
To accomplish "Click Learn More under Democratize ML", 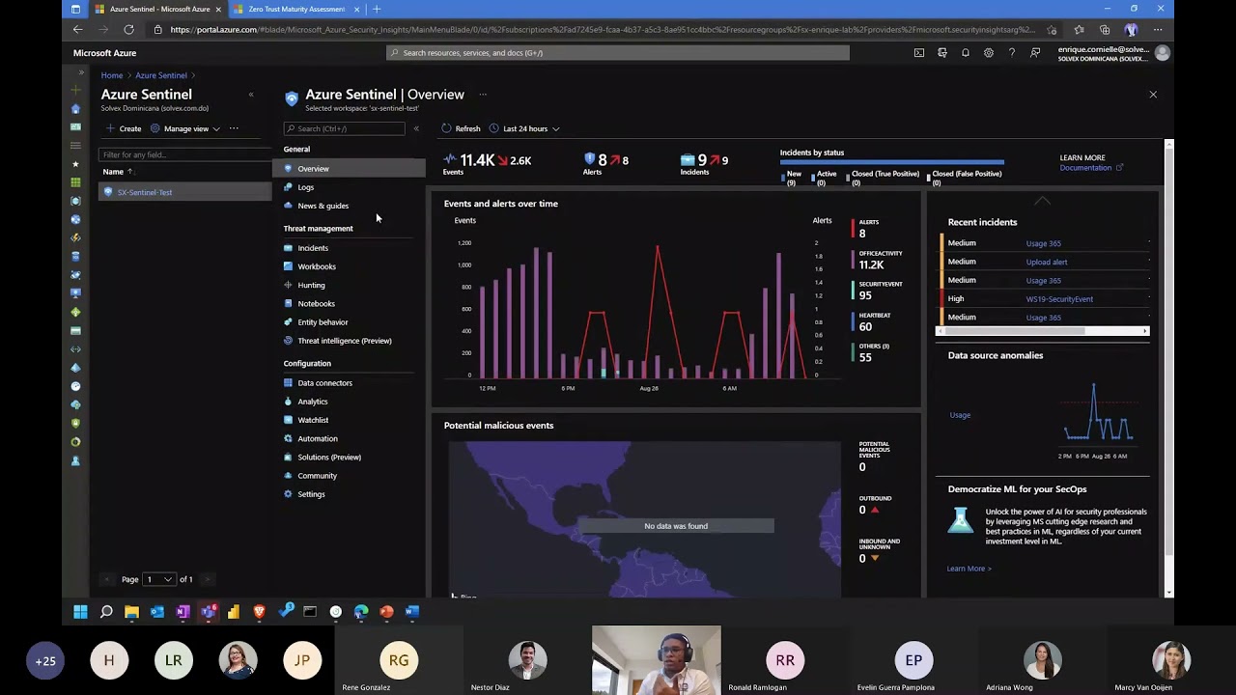I will [969, 569].
